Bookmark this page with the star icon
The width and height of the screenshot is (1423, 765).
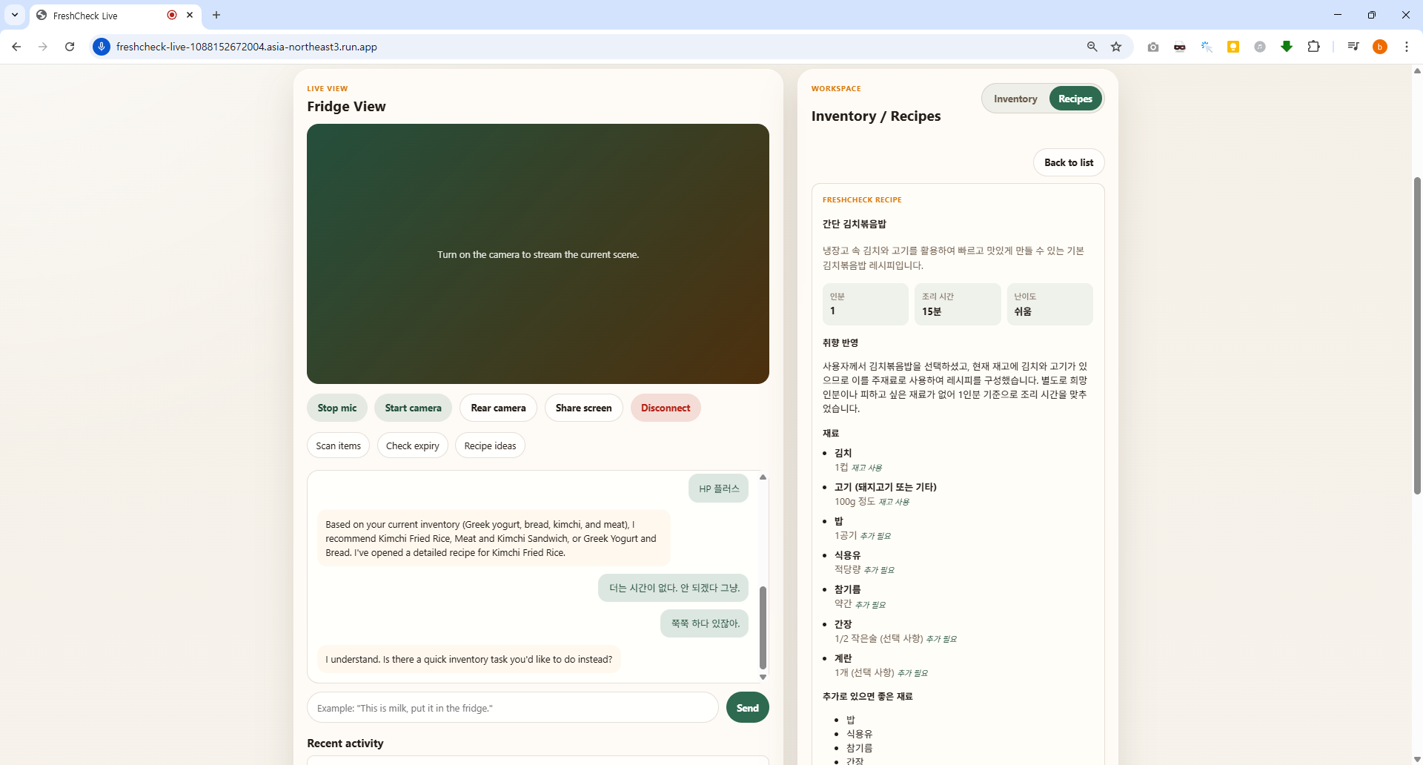1116,47
